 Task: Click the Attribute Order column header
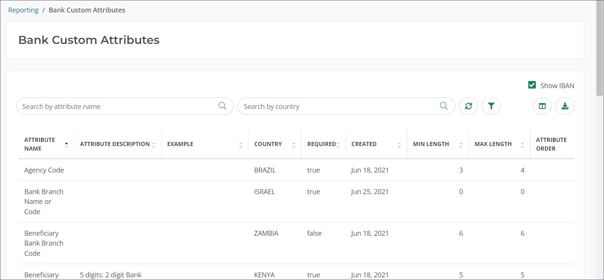pyautogui.click(x=552, y=144)
